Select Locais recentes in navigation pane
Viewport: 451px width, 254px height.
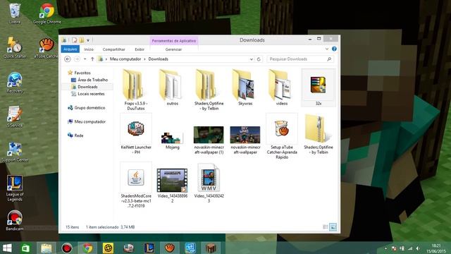tap(91, 94)
